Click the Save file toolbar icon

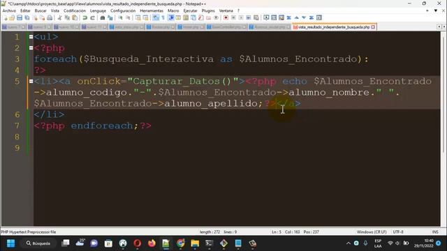click(x=20, y=17)
